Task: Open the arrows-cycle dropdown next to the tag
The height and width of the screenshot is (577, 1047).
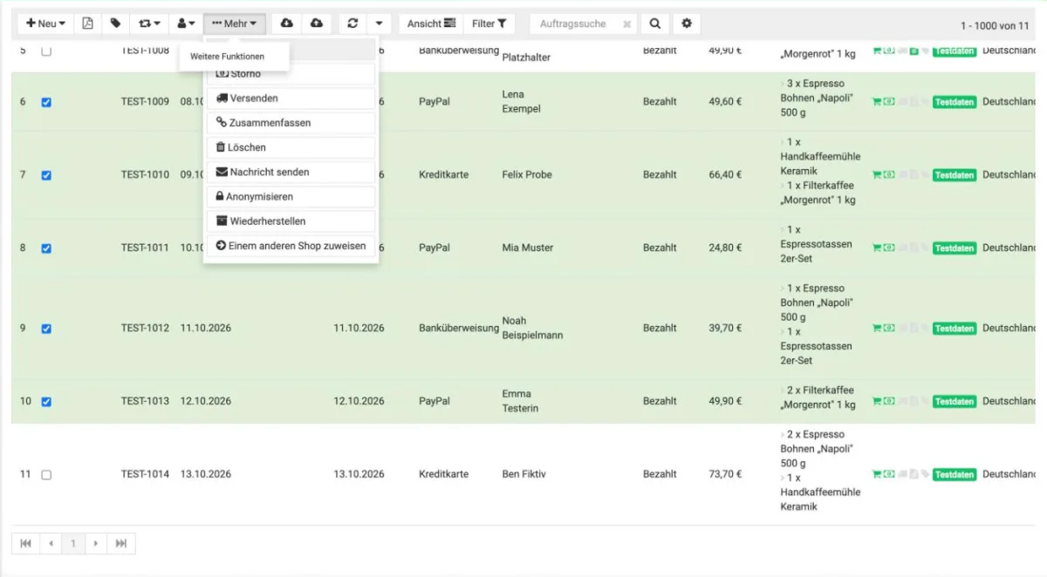Action: pyautogui.click(x=150, y=24)
